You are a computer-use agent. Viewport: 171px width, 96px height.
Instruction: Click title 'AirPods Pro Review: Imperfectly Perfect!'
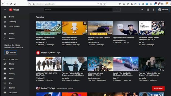tap(69, 38)
